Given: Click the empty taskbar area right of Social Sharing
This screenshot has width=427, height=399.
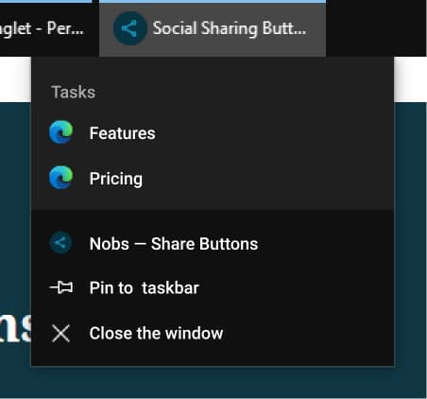Looking at the screenshot, I should tap(376, 28).
